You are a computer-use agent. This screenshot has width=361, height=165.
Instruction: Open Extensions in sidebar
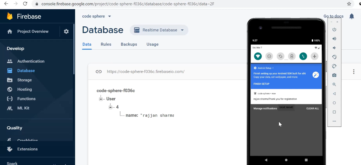(x=28, y=149)
